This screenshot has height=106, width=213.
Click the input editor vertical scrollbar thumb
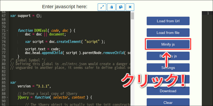[132, 16]
